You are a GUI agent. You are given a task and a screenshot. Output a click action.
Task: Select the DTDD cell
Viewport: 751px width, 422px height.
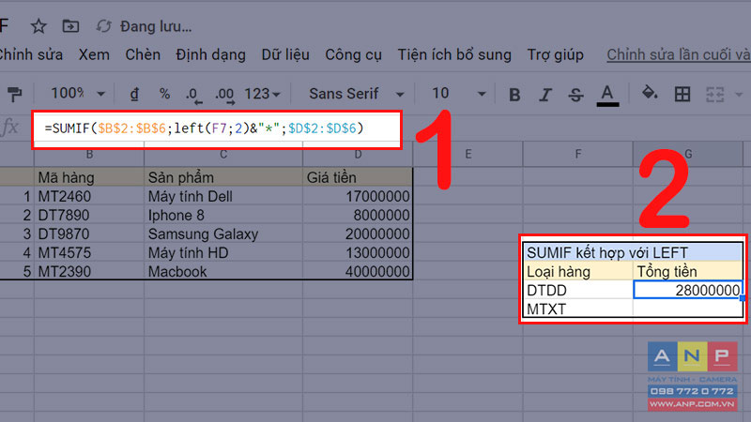578,290
